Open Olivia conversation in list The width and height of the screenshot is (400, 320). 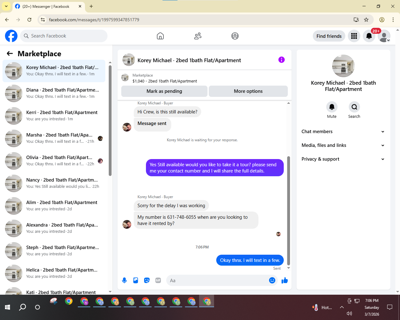54,161
